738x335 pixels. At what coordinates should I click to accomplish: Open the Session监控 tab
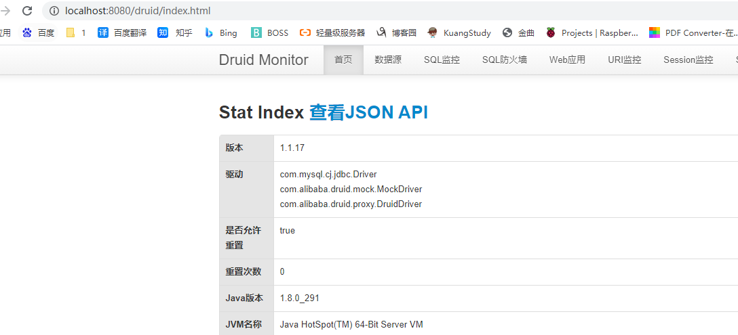[x=688, y=60]
